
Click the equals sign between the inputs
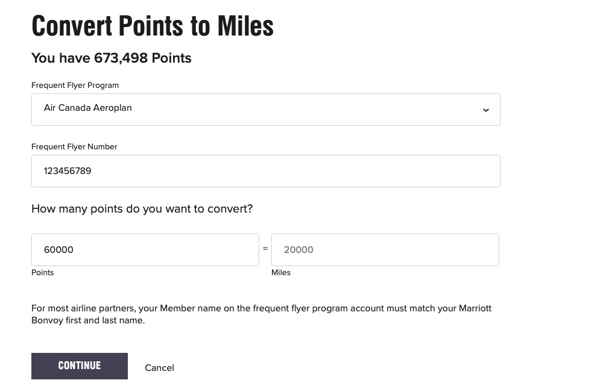pyautogui.click(x=265, y=249)
